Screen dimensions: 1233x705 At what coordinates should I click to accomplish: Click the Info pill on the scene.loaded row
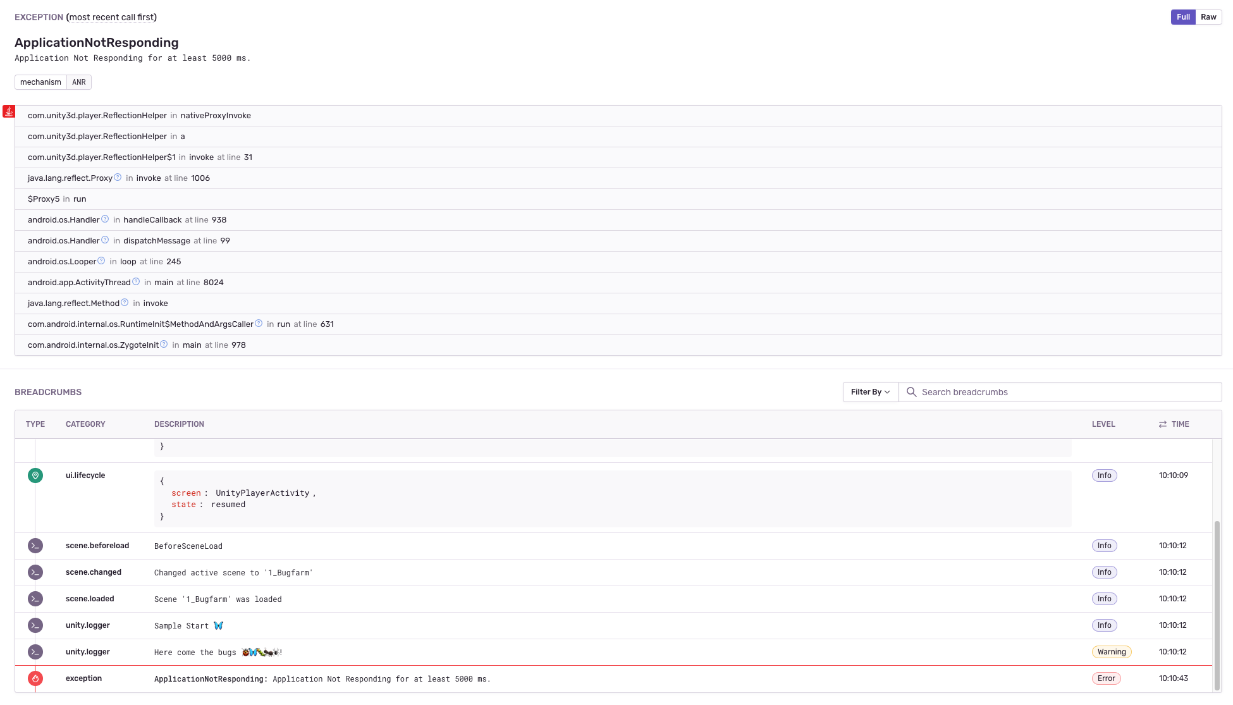pos(1104,599)
